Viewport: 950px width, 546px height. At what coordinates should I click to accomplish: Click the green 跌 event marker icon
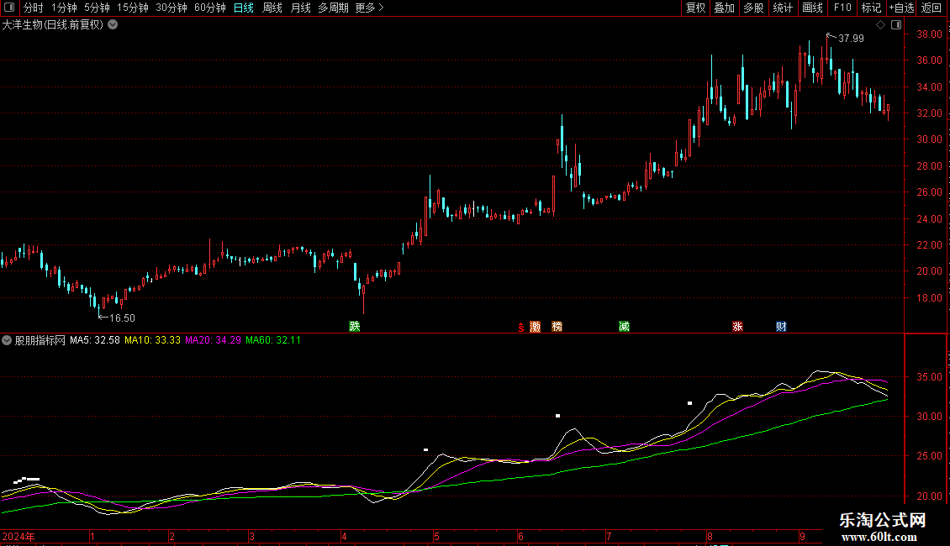click(355, 326)
